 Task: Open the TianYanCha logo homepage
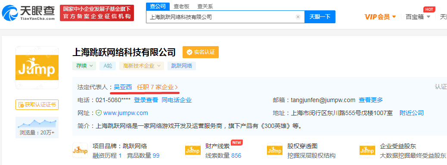(28, 13)
